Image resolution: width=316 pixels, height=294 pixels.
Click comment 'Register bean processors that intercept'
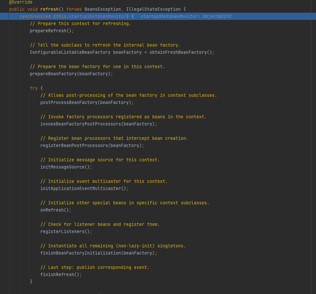click(114, 139)
